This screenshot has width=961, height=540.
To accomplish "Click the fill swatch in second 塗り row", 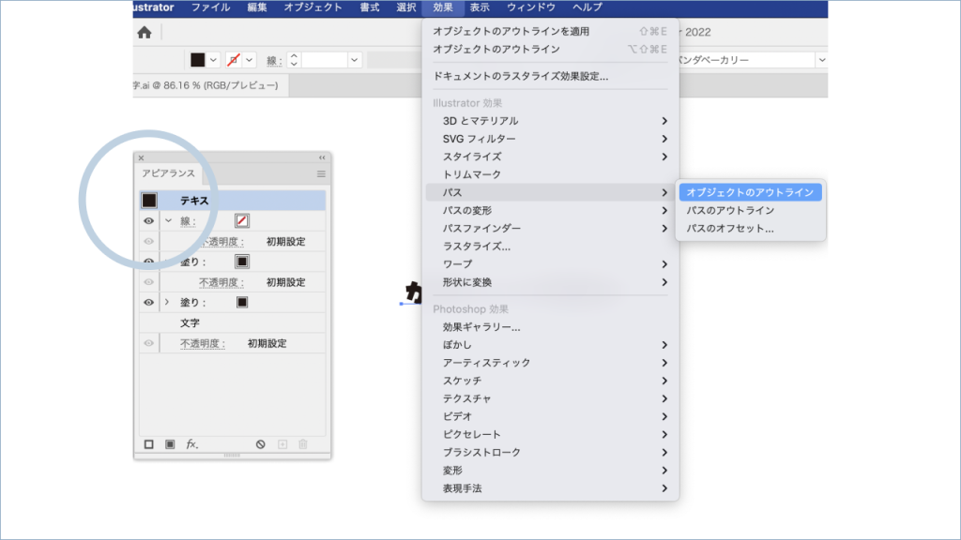I will tap(242, 303).
